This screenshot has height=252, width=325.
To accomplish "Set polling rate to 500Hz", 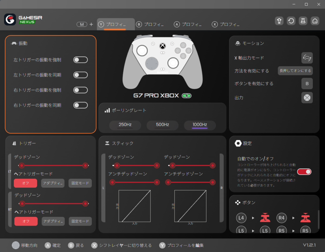I will 162,125.
